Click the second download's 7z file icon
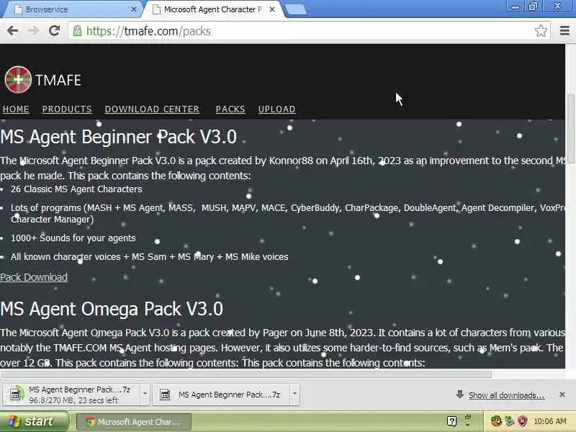 tap(165, 395)
